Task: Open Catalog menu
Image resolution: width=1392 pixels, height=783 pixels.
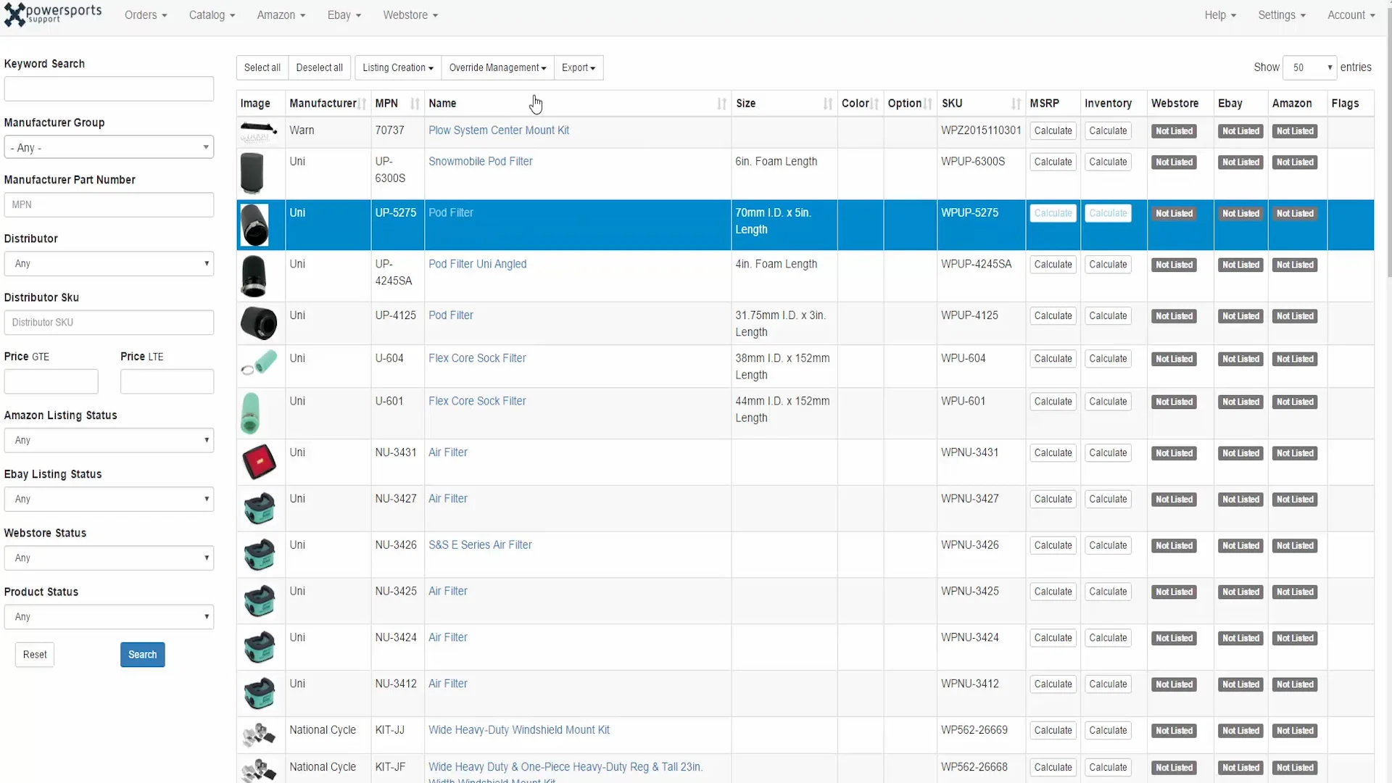Action: (212, 15)
